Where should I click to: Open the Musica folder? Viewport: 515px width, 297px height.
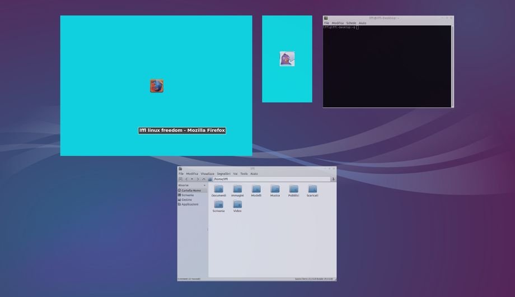(275, 190)
